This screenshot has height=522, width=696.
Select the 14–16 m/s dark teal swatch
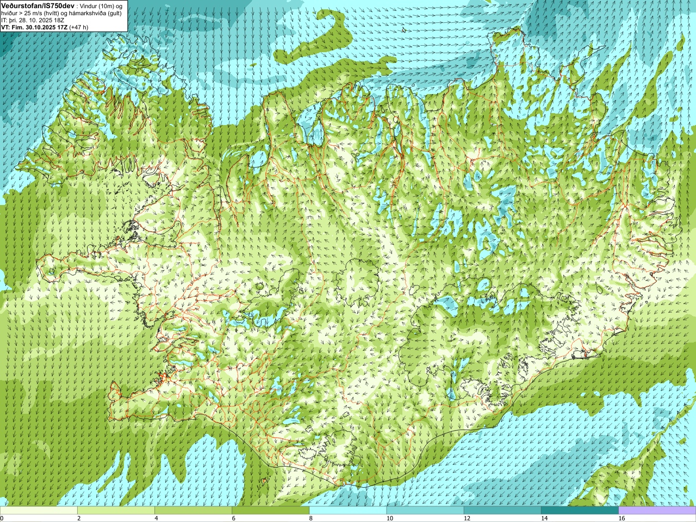580,511
